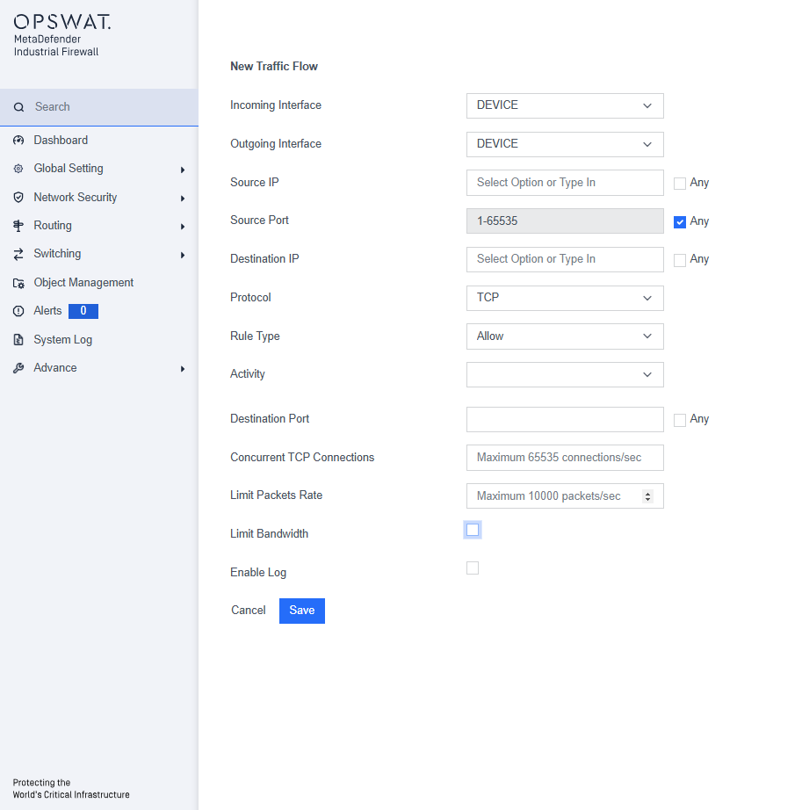
Task: Tick the Enable Log checkbox
Action: [x=473, y=568]
